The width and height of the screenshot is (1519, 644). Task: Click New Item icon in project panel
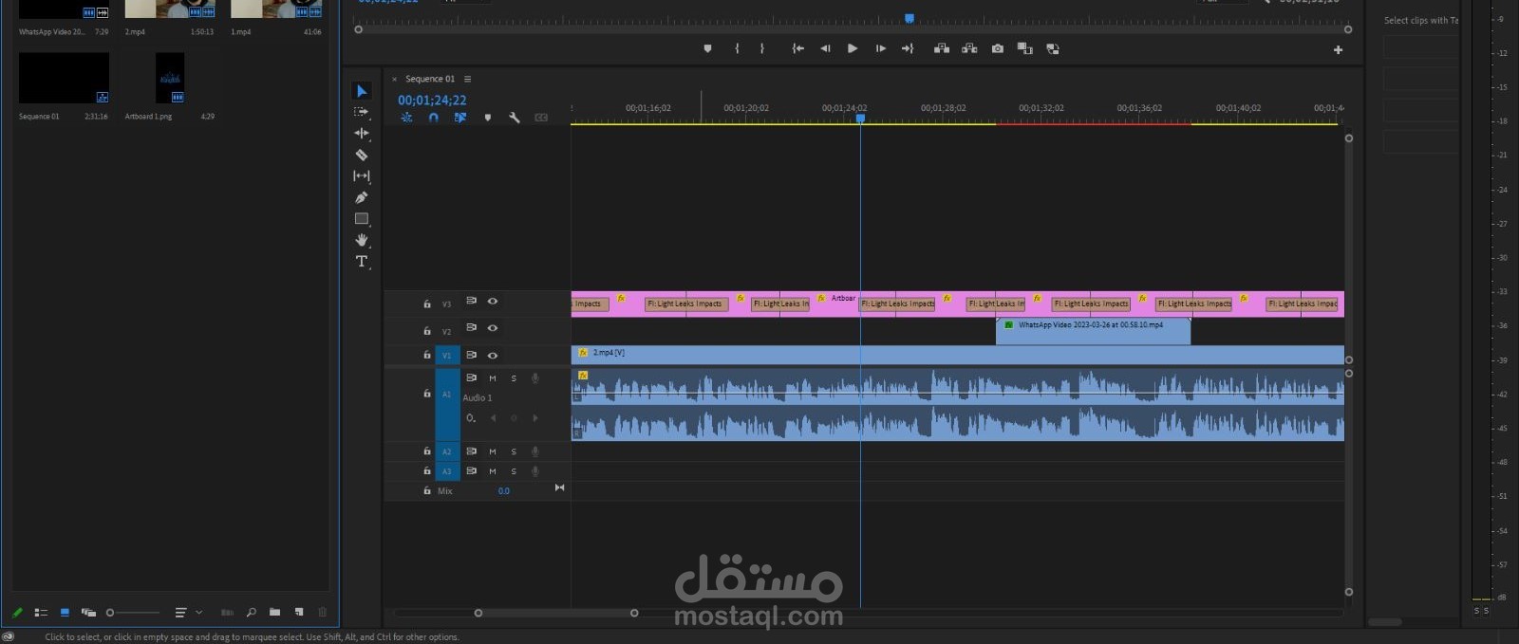coord(299,613)
